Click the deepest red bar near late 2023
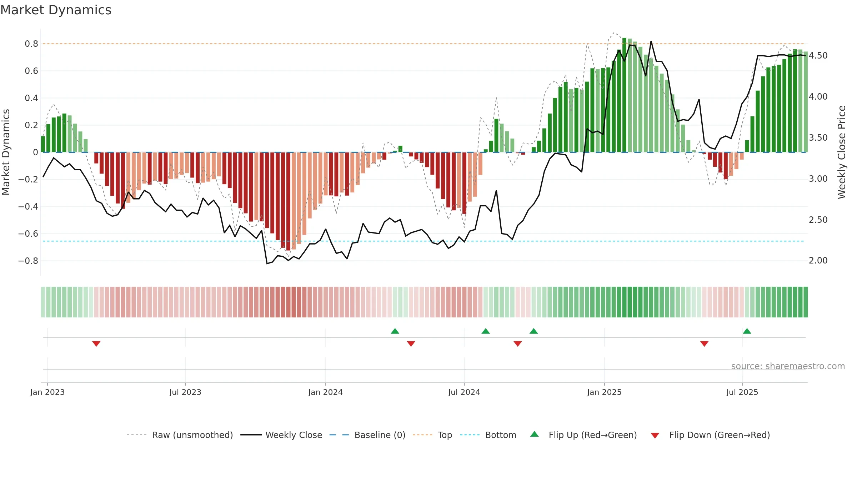Viewport: 857px width, 482px height. pyautogui.click(x=289, y=201)
